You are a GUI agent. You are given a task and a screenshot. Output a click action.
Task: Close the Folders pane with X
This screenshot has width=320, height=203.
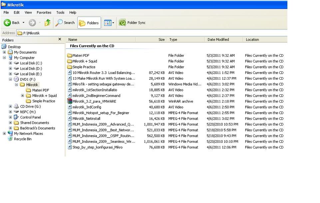pos(60,39)
